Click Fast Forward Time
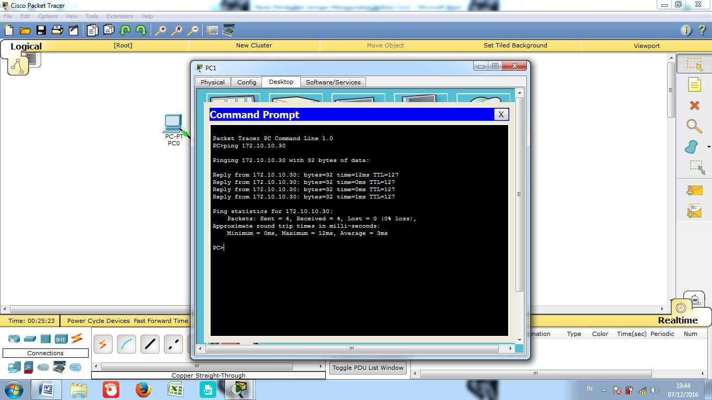The width and height of the screenshot is (712, 400). [x=161, y=321]
